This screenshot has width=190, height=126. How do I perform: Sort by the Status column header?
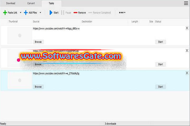tap(158, 22)
